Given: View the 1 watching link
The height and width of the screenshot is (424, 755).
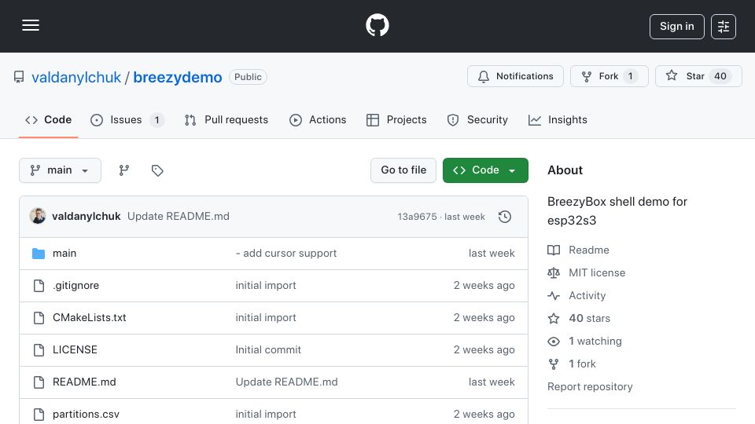Looking at the screenshot, I should click(595, 342).
